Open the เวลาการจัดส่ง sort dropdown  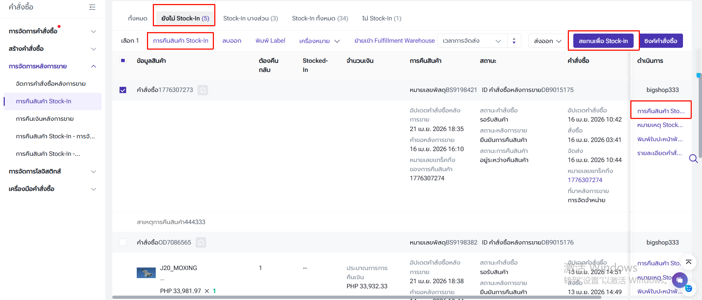coord(472,41)
